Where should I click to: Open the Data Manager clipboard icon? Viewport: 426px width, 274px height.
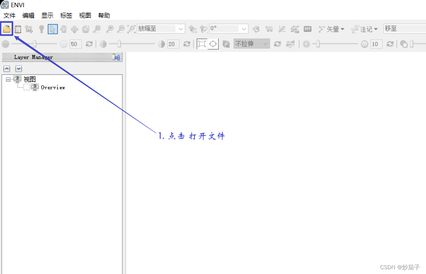click(18, 29)
